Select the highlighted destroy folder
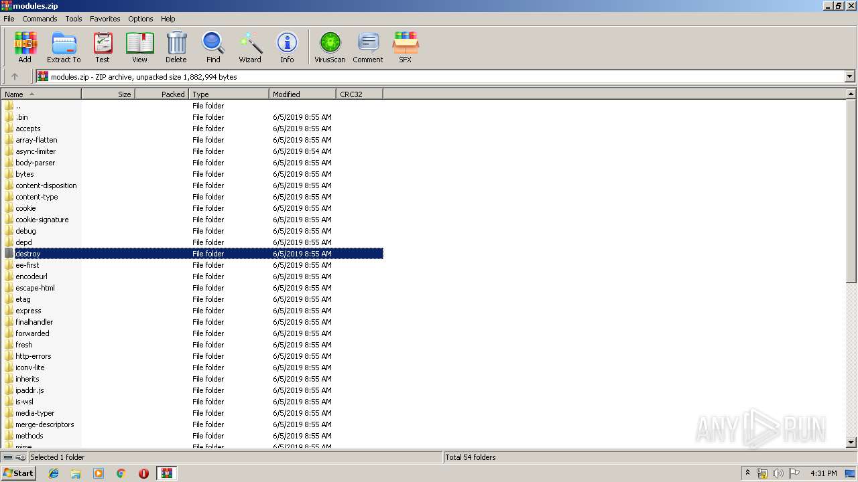 [x=192, y=254]
